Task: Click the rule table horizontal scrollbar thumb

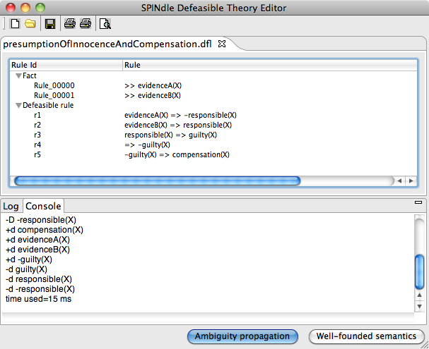Action: point(158,180)
